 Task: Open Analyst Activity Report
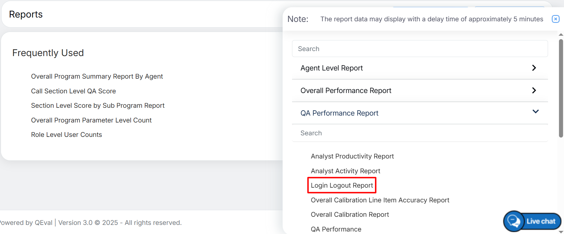click(x=345, y=171)
